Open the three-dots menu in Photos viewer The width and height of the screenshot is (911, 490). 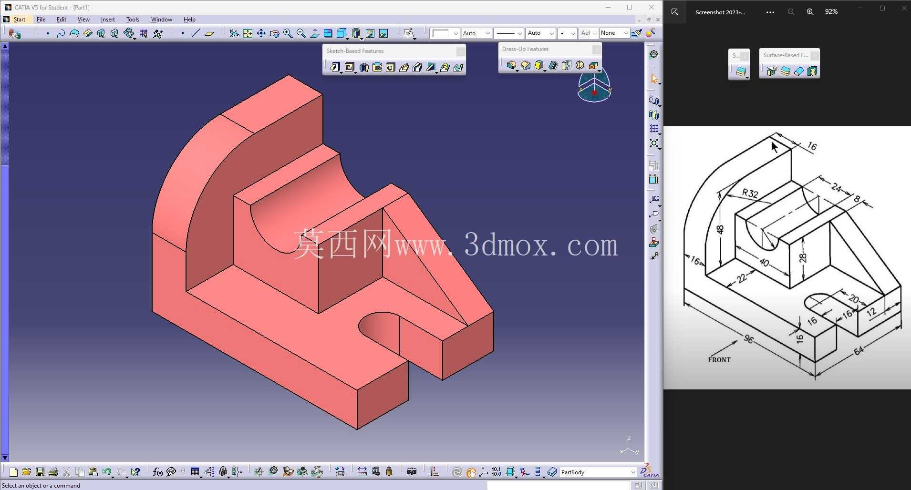pyautogui.click(x=770, y=12)
